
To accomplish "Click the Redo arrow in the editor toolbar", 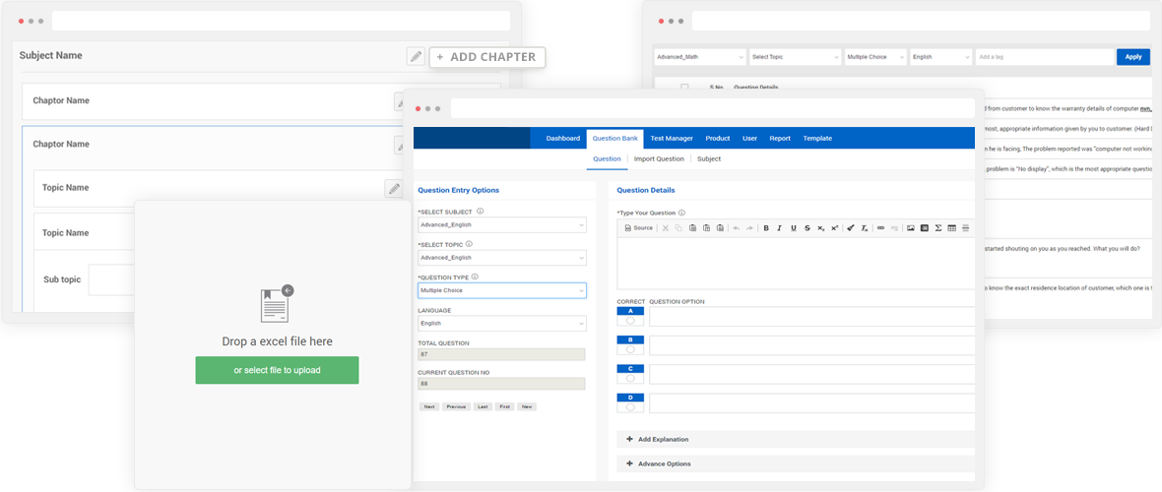I will pos(749,228).
